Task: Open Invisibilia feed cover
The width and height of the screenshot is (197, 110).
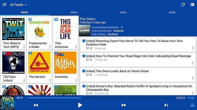Action: point(65,62)
